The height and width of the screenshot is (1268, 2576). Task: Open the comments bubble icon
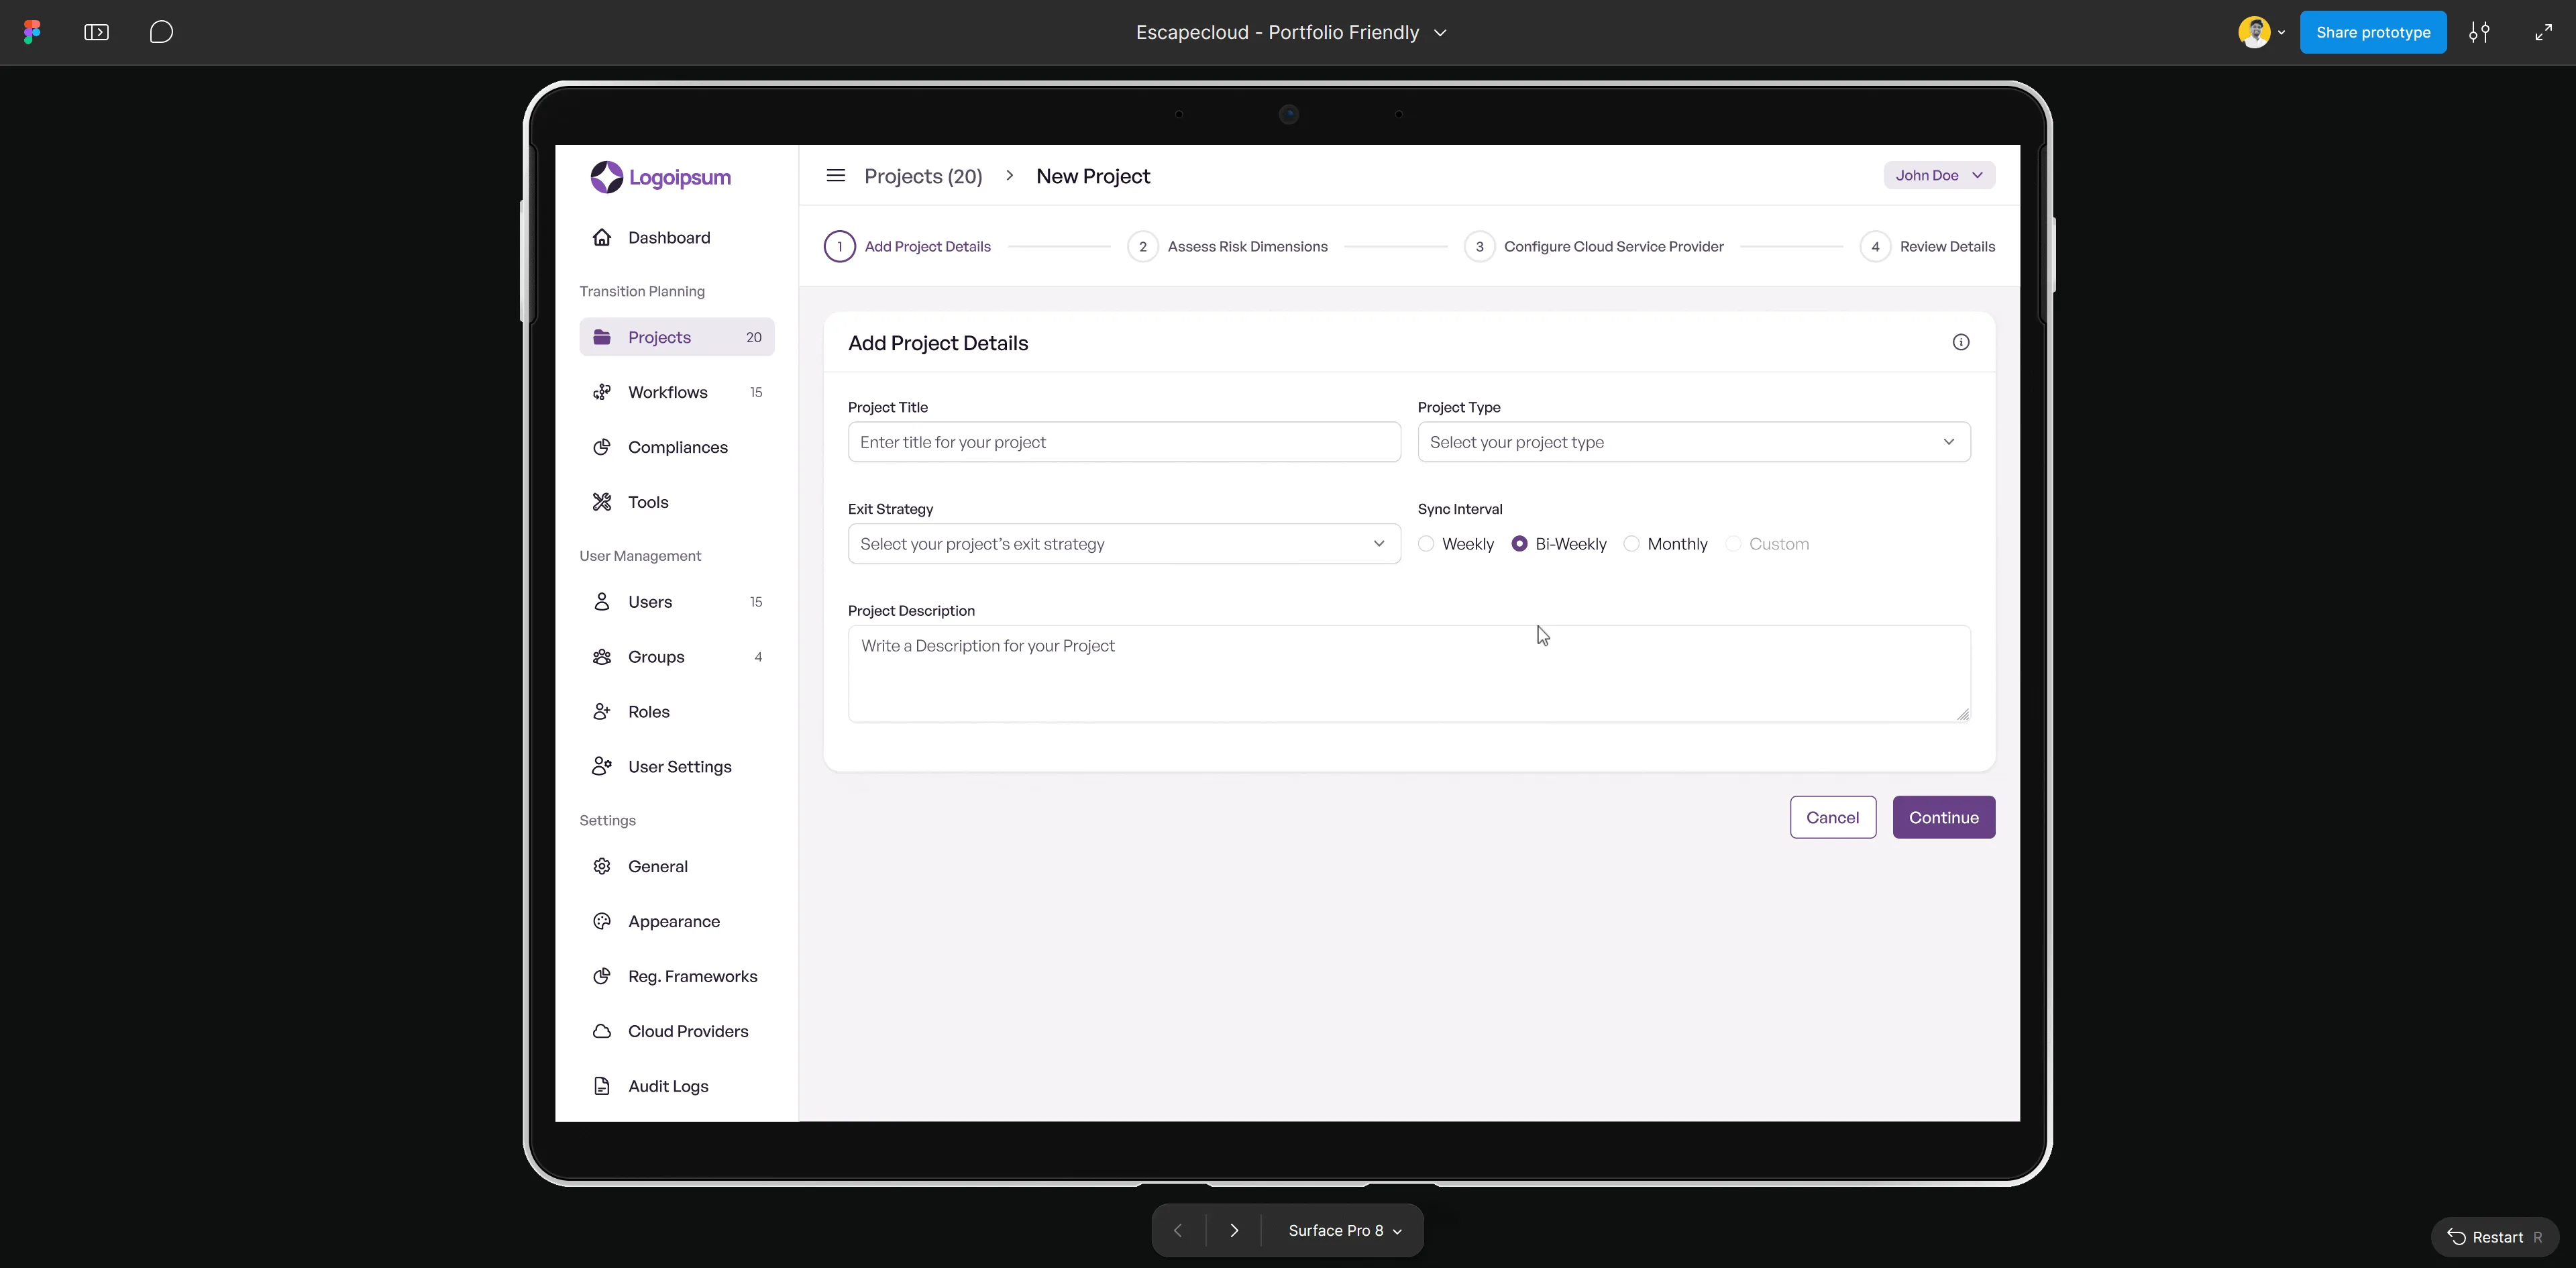161,32
